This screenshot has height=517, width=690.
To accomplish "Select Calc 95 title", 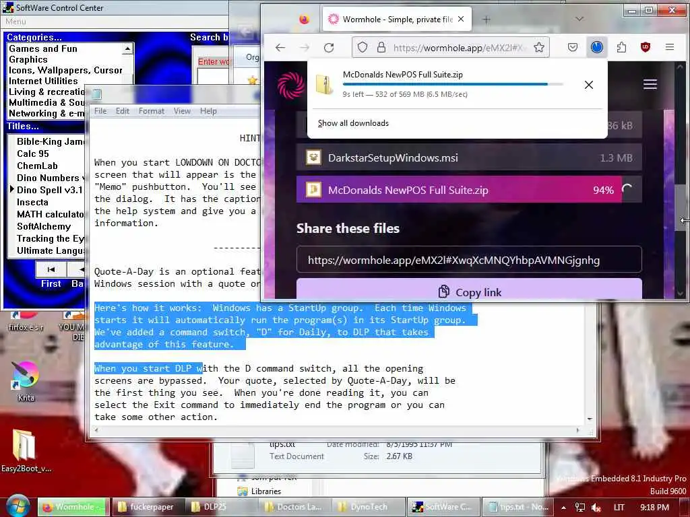I will (x=32, y=153).
